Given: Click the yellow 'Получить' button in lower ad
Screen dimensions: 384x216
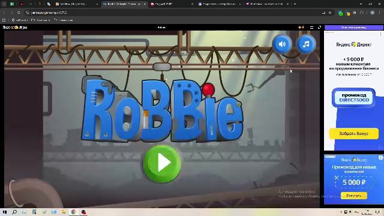Looking at the screenshot, I should pyautogui.click(x=354, y=196).
